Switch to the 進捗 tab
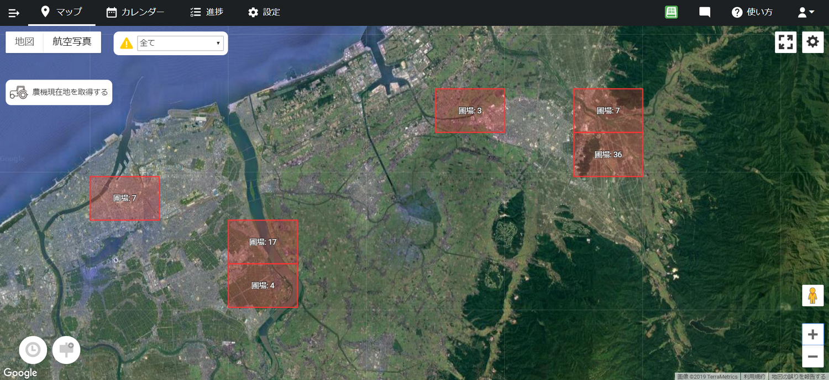The height and width of the screenshot is (380, 829). click(207, 12)
